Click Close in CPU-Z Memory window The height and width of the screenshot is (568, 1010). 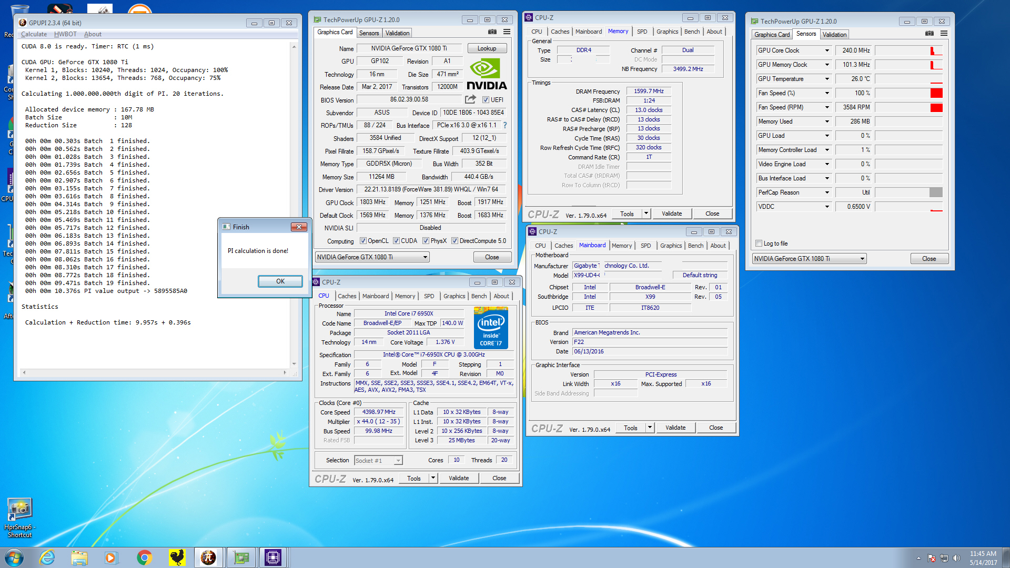[x=712, y=214]
